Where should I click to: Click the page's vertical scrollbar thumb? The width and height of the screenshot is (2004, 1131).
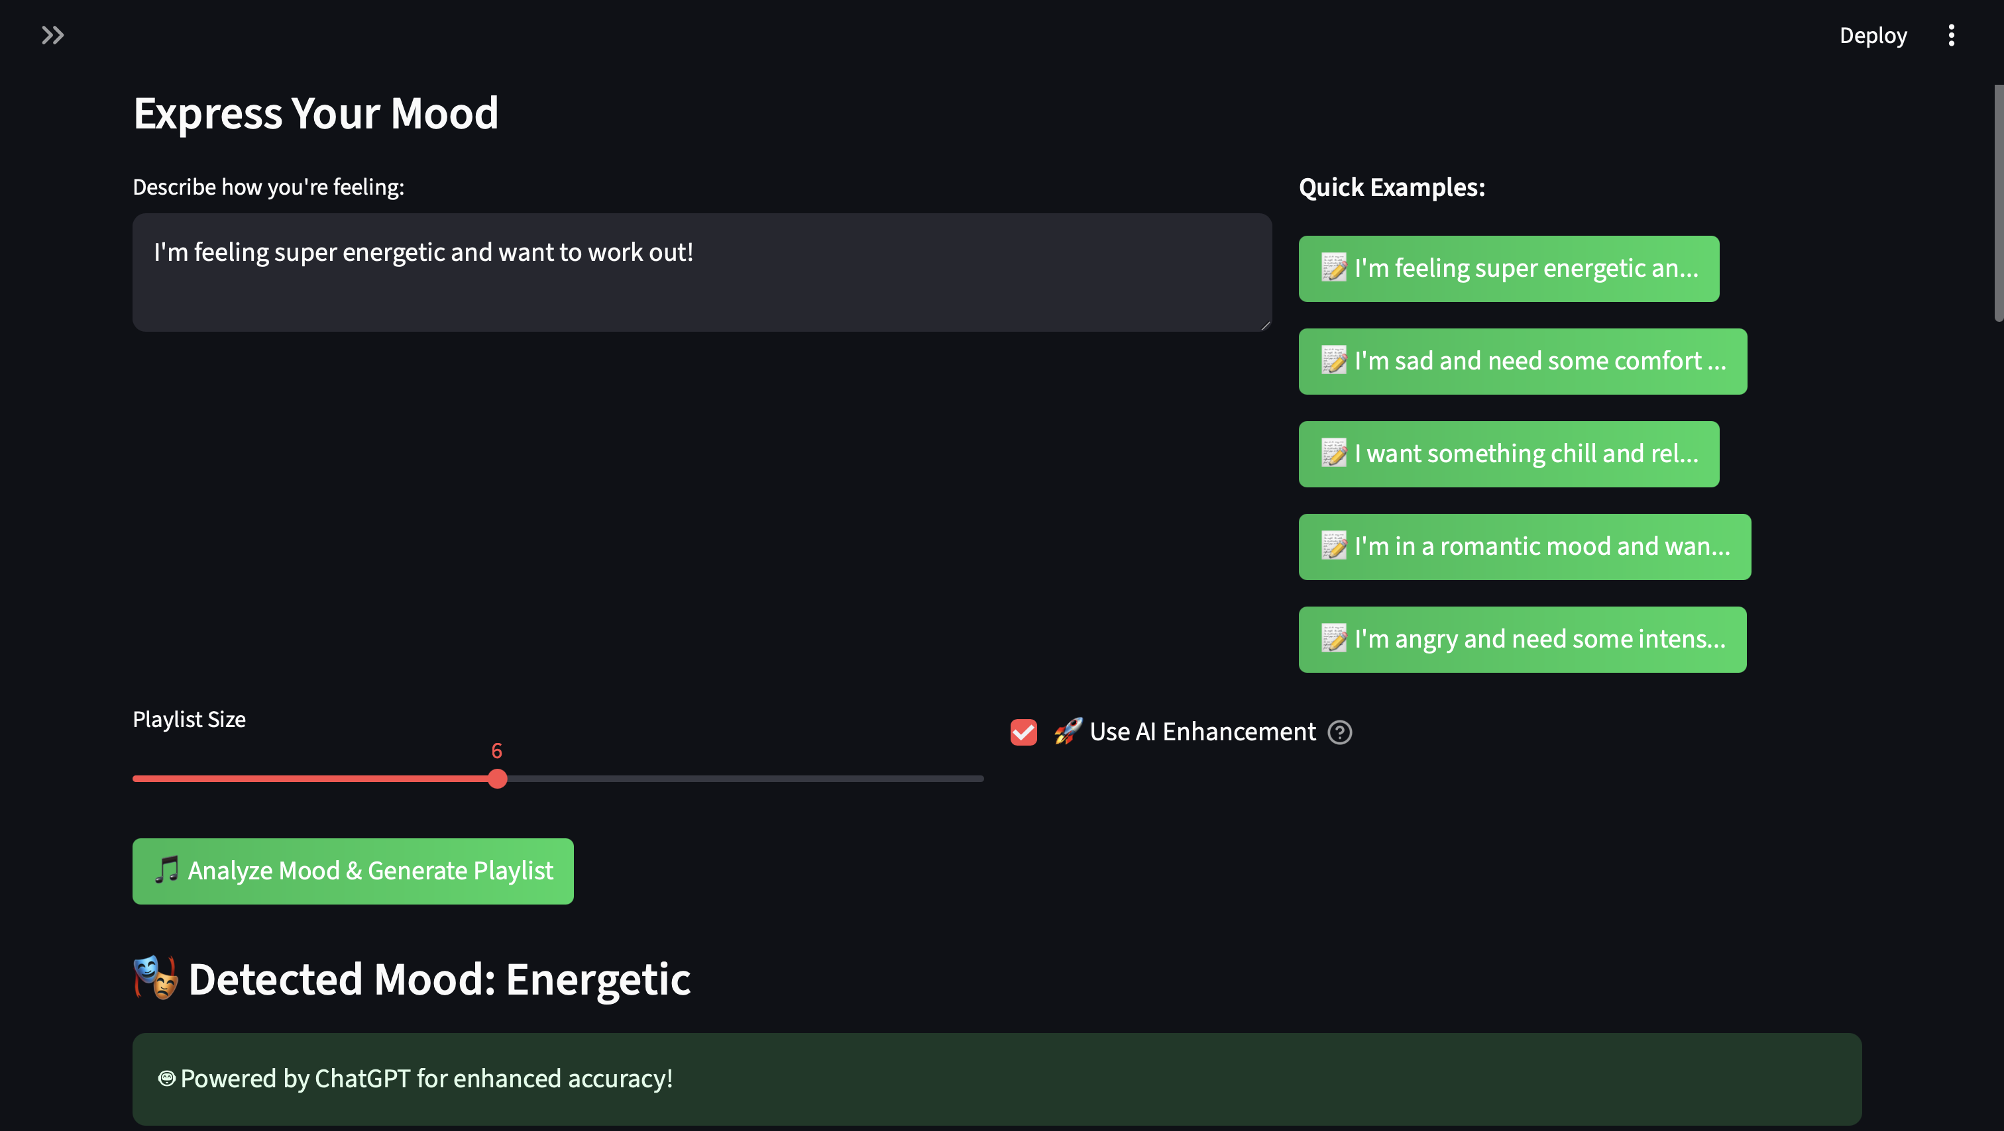pos(1997,202)
